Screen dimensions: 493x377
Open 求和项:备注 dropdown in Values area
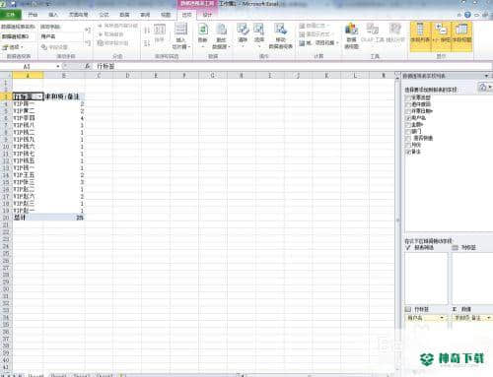tap(489, 318)
